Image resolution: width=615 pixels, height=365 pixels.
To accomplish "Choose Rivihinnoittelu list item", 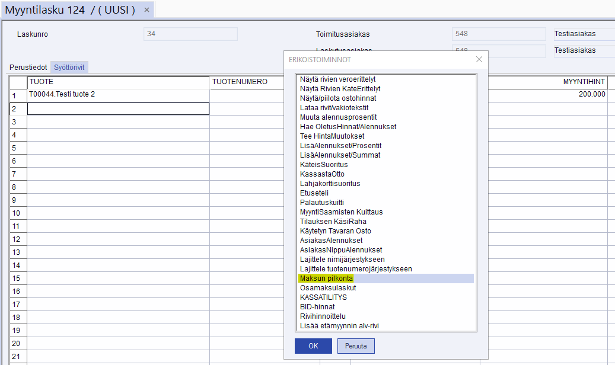I will click(x=323, y=316).
